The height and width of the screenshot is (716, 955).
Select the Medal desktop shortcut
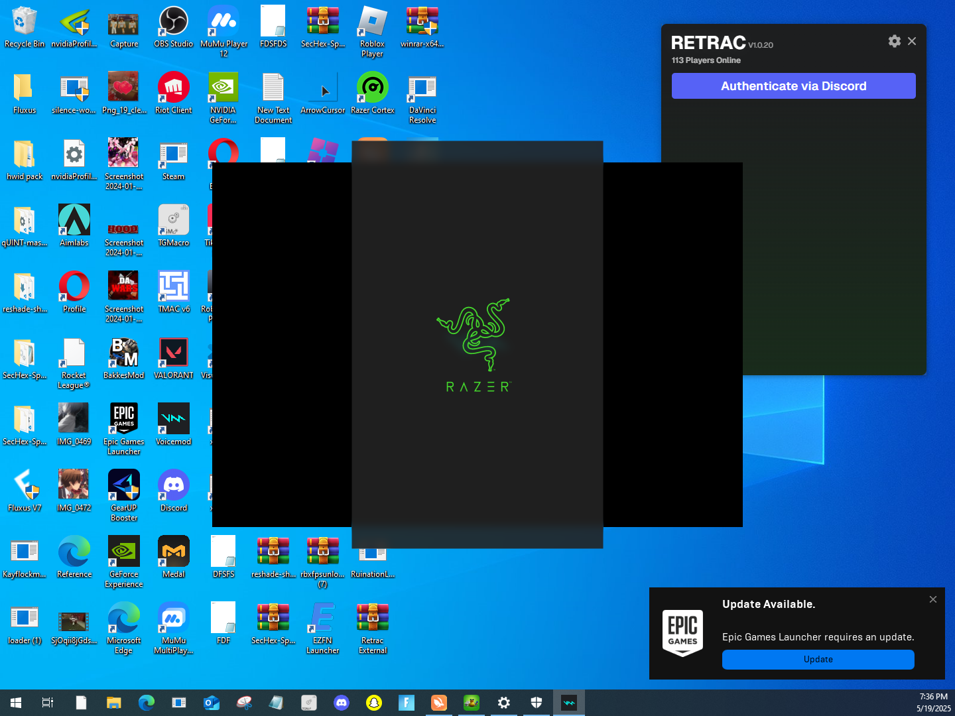tap(174, 558)
